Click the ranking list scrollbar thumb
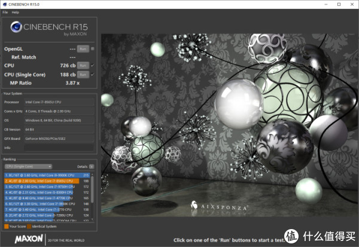Viewport: 359px width, 247px height. pos(92,190)
